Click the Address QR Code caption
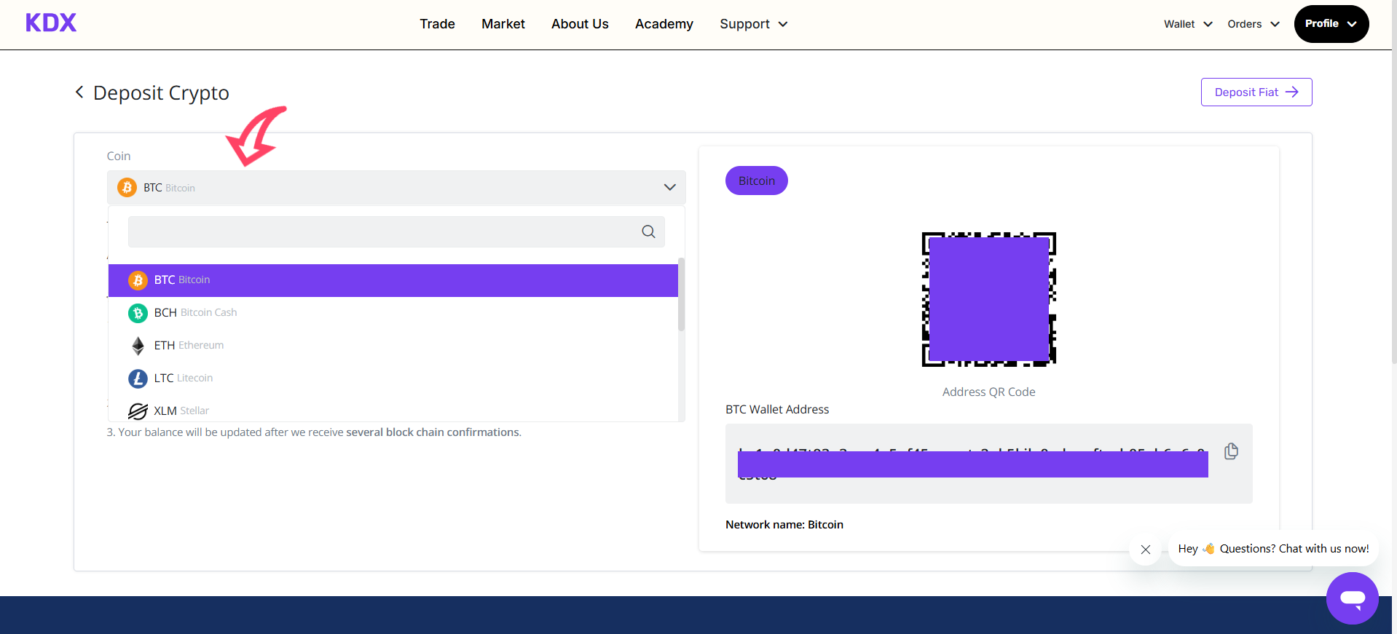Screen dimensions: 1397x634 tap(988, 392)
